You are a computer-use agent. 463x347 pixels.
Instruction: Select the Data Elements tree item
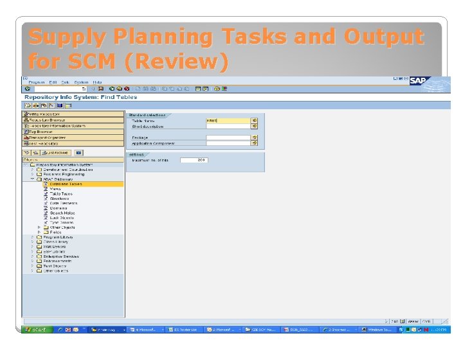pos(64,203)
